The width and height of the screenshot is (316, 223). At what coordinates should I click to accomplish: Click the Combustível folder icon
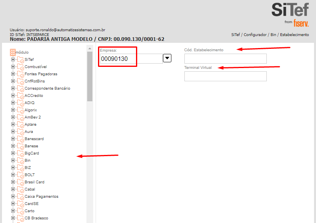pyautogui.click(x=20, y=67)
